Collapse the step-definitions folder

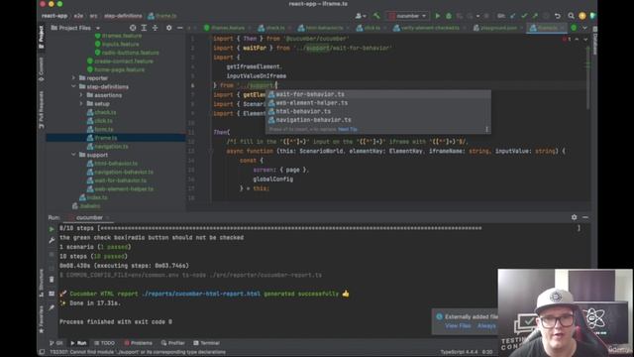(73, 86)
